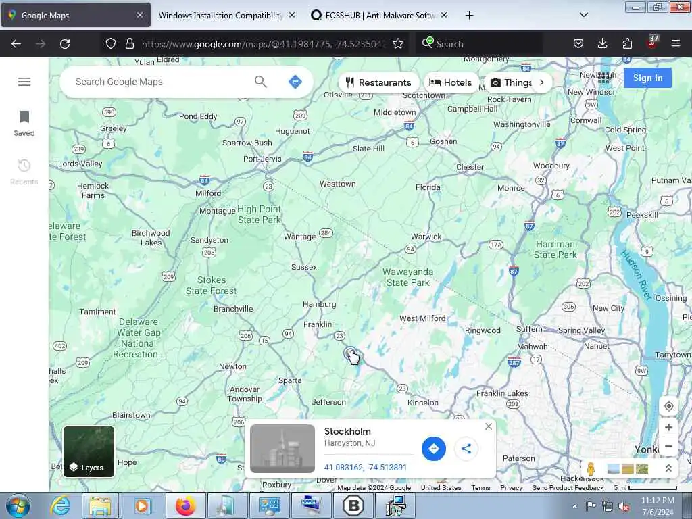Click the Restaurants category chip

378,82
